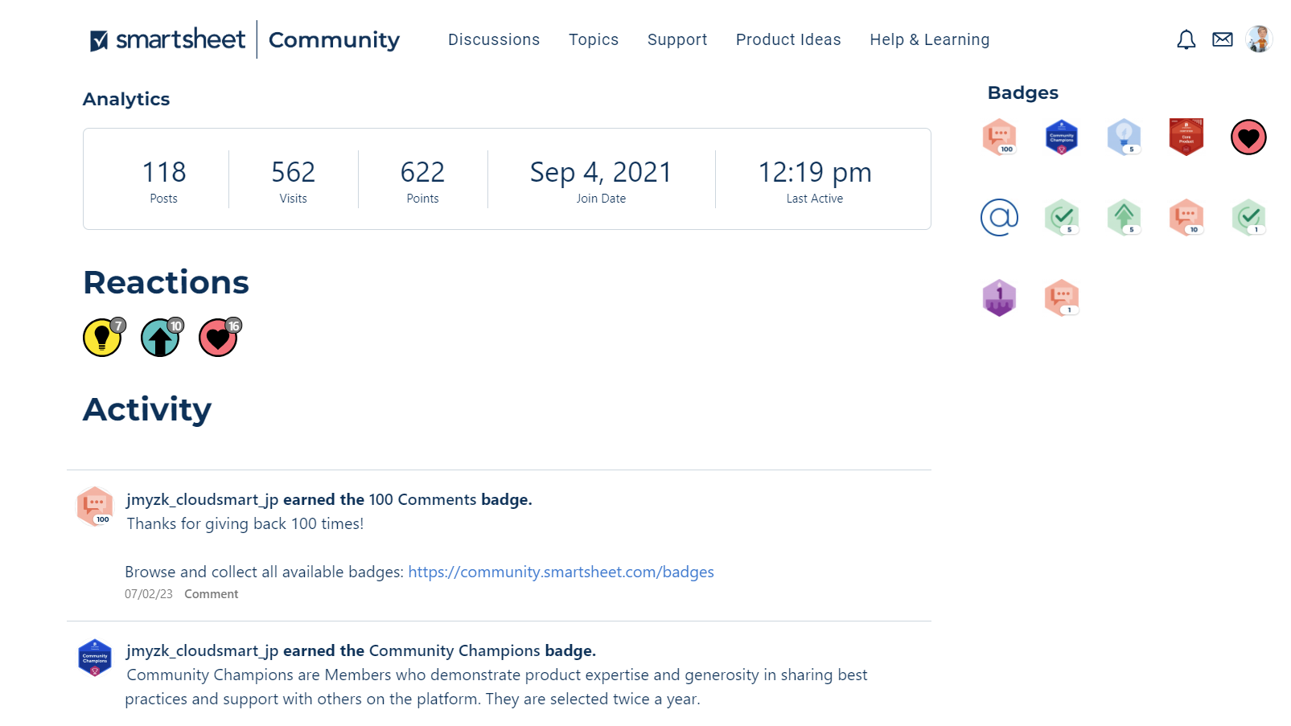Open the First Anniversary cake badge
This screenshot has height=726, width=1291.
(1000, 297)
